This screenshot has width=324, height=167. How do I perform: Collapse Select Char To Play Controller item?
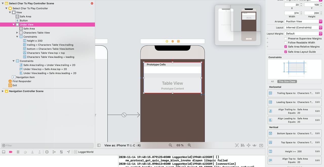pyautogui.click(x=6, y=8)
